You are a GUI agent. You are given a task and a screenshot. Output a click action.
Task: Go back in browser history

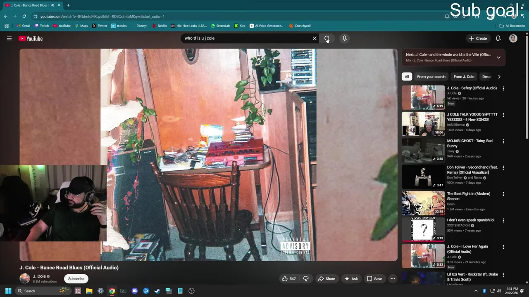coord(6,16)
